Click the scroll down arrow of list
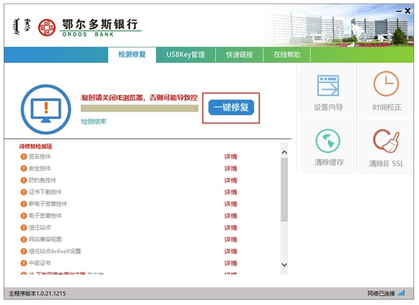The height and width of the screenshot is (305, 419). pos(285,264)
